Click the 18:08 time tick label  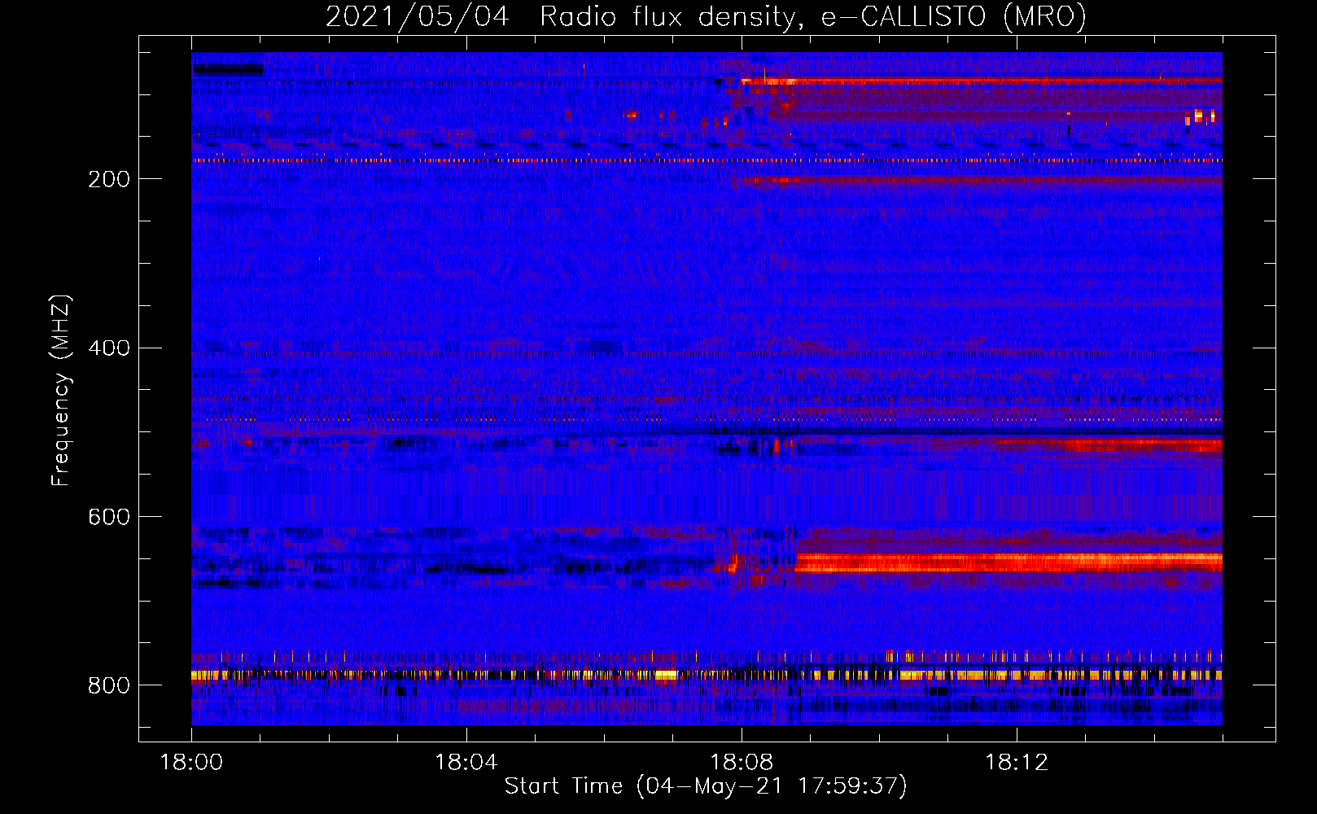coord(742,763)
